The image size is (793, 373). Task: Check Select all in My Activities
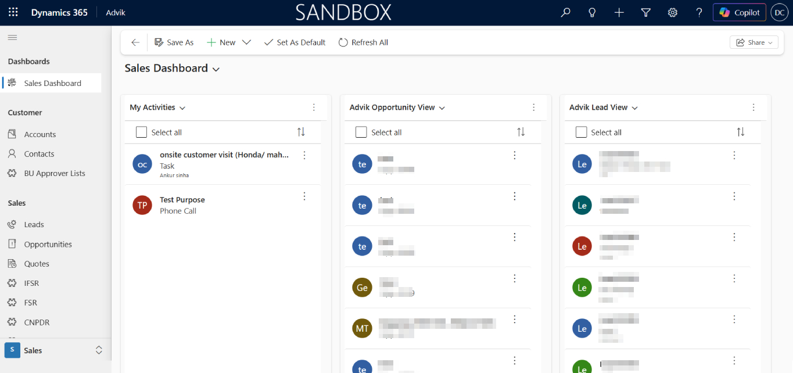pyautogui.click(x=141, y=132)
